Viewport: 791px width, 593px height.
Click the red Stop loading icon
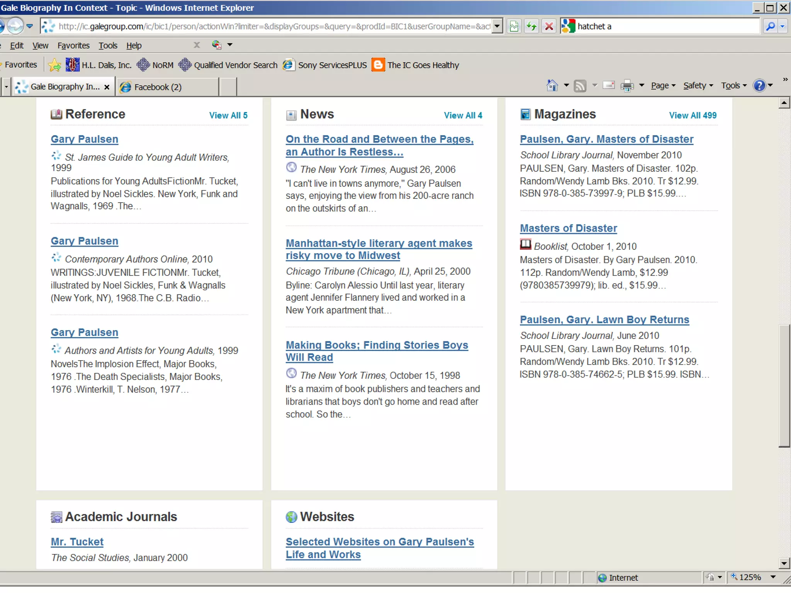549,26
